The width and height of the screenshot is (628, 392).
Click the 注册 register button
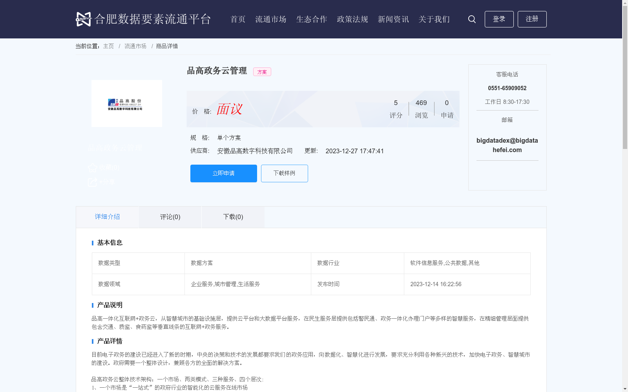pos(532,19)
